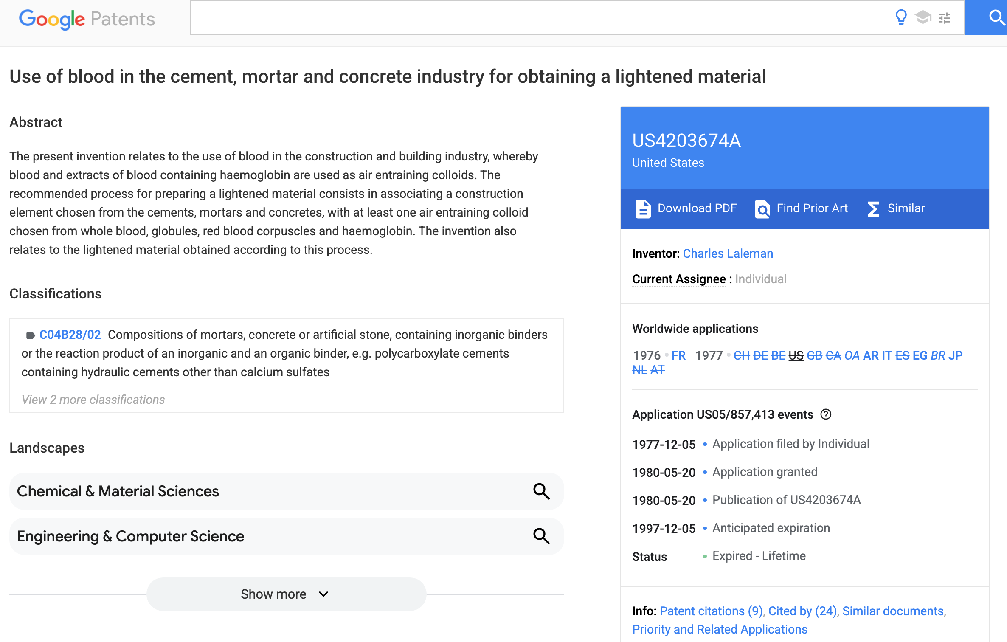The height and width of the screenshot is (642, 1007).
Task: Click the Similar sigma icon
Action: 873,208
